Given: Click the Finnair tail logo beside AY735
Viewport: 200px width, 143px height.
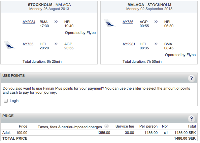Looking at the screenshot, I should point(10,45).
